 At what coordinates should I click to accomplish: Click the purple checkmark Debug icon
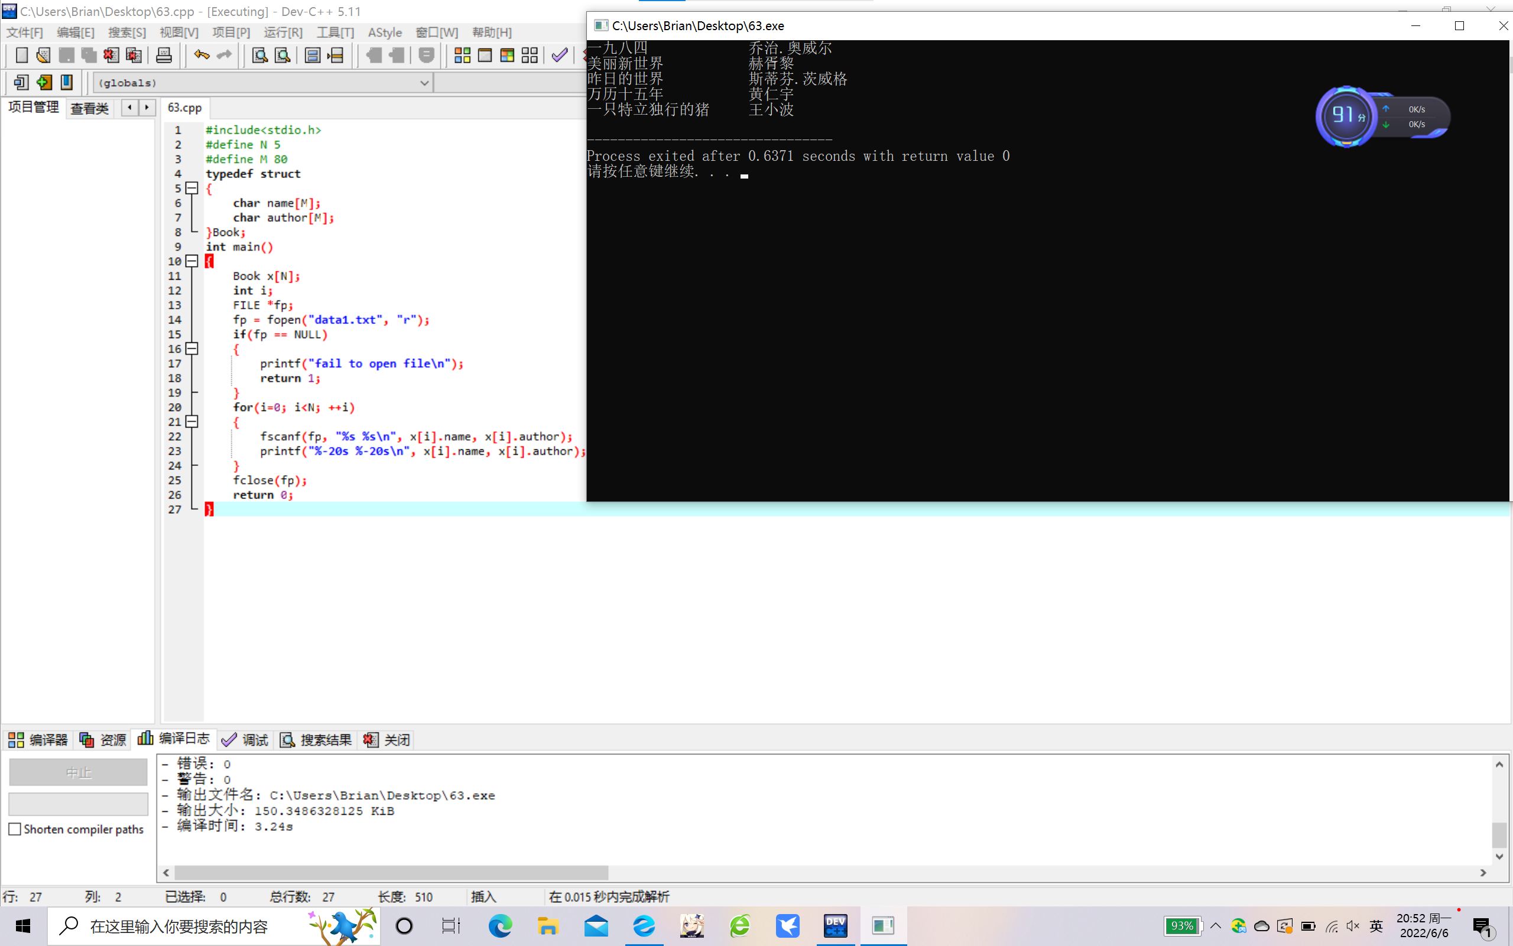[x=560, y=55]
